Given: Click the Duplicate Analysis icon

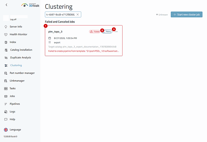Looking at the screenshot, I should pyautogui.click(x=6, y=58).
